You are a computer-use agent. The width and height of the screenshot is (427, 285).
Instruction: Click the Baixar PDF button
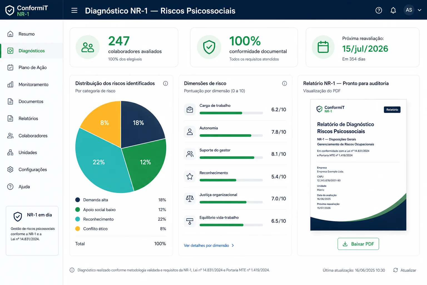[x=358, y=244]
